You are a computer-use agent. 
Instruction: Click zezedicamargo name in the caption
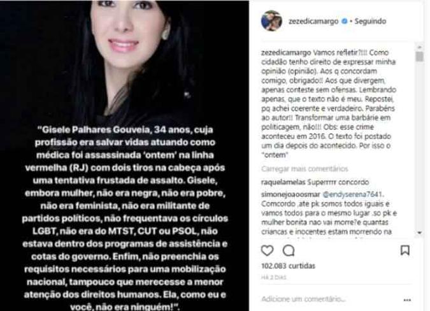coord(286,52)
